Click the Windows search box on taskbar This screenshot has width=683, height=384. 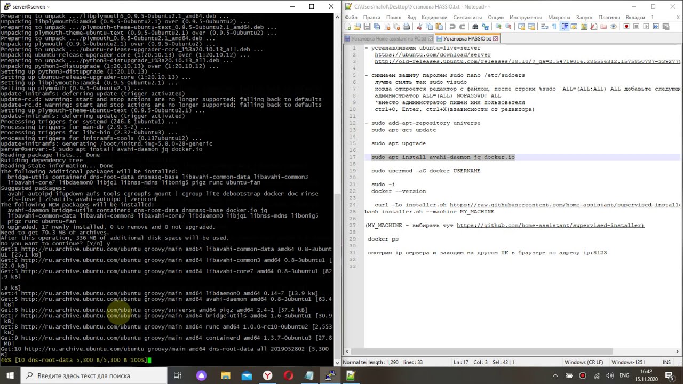point(95,375)
